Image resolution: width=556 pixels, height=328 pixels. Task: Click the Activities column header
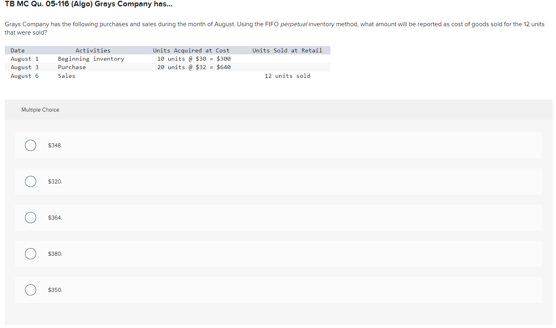[93, 50]
